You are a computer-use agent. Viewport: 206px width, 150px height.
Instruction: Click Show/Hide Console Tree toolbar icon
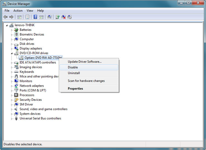[19, 17]
